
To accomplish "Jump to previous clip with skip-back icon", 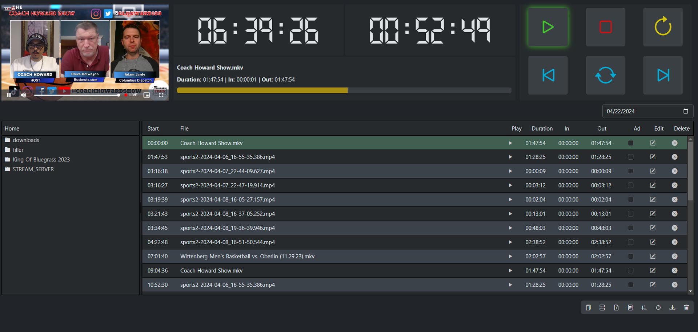I will click(547, 75).
